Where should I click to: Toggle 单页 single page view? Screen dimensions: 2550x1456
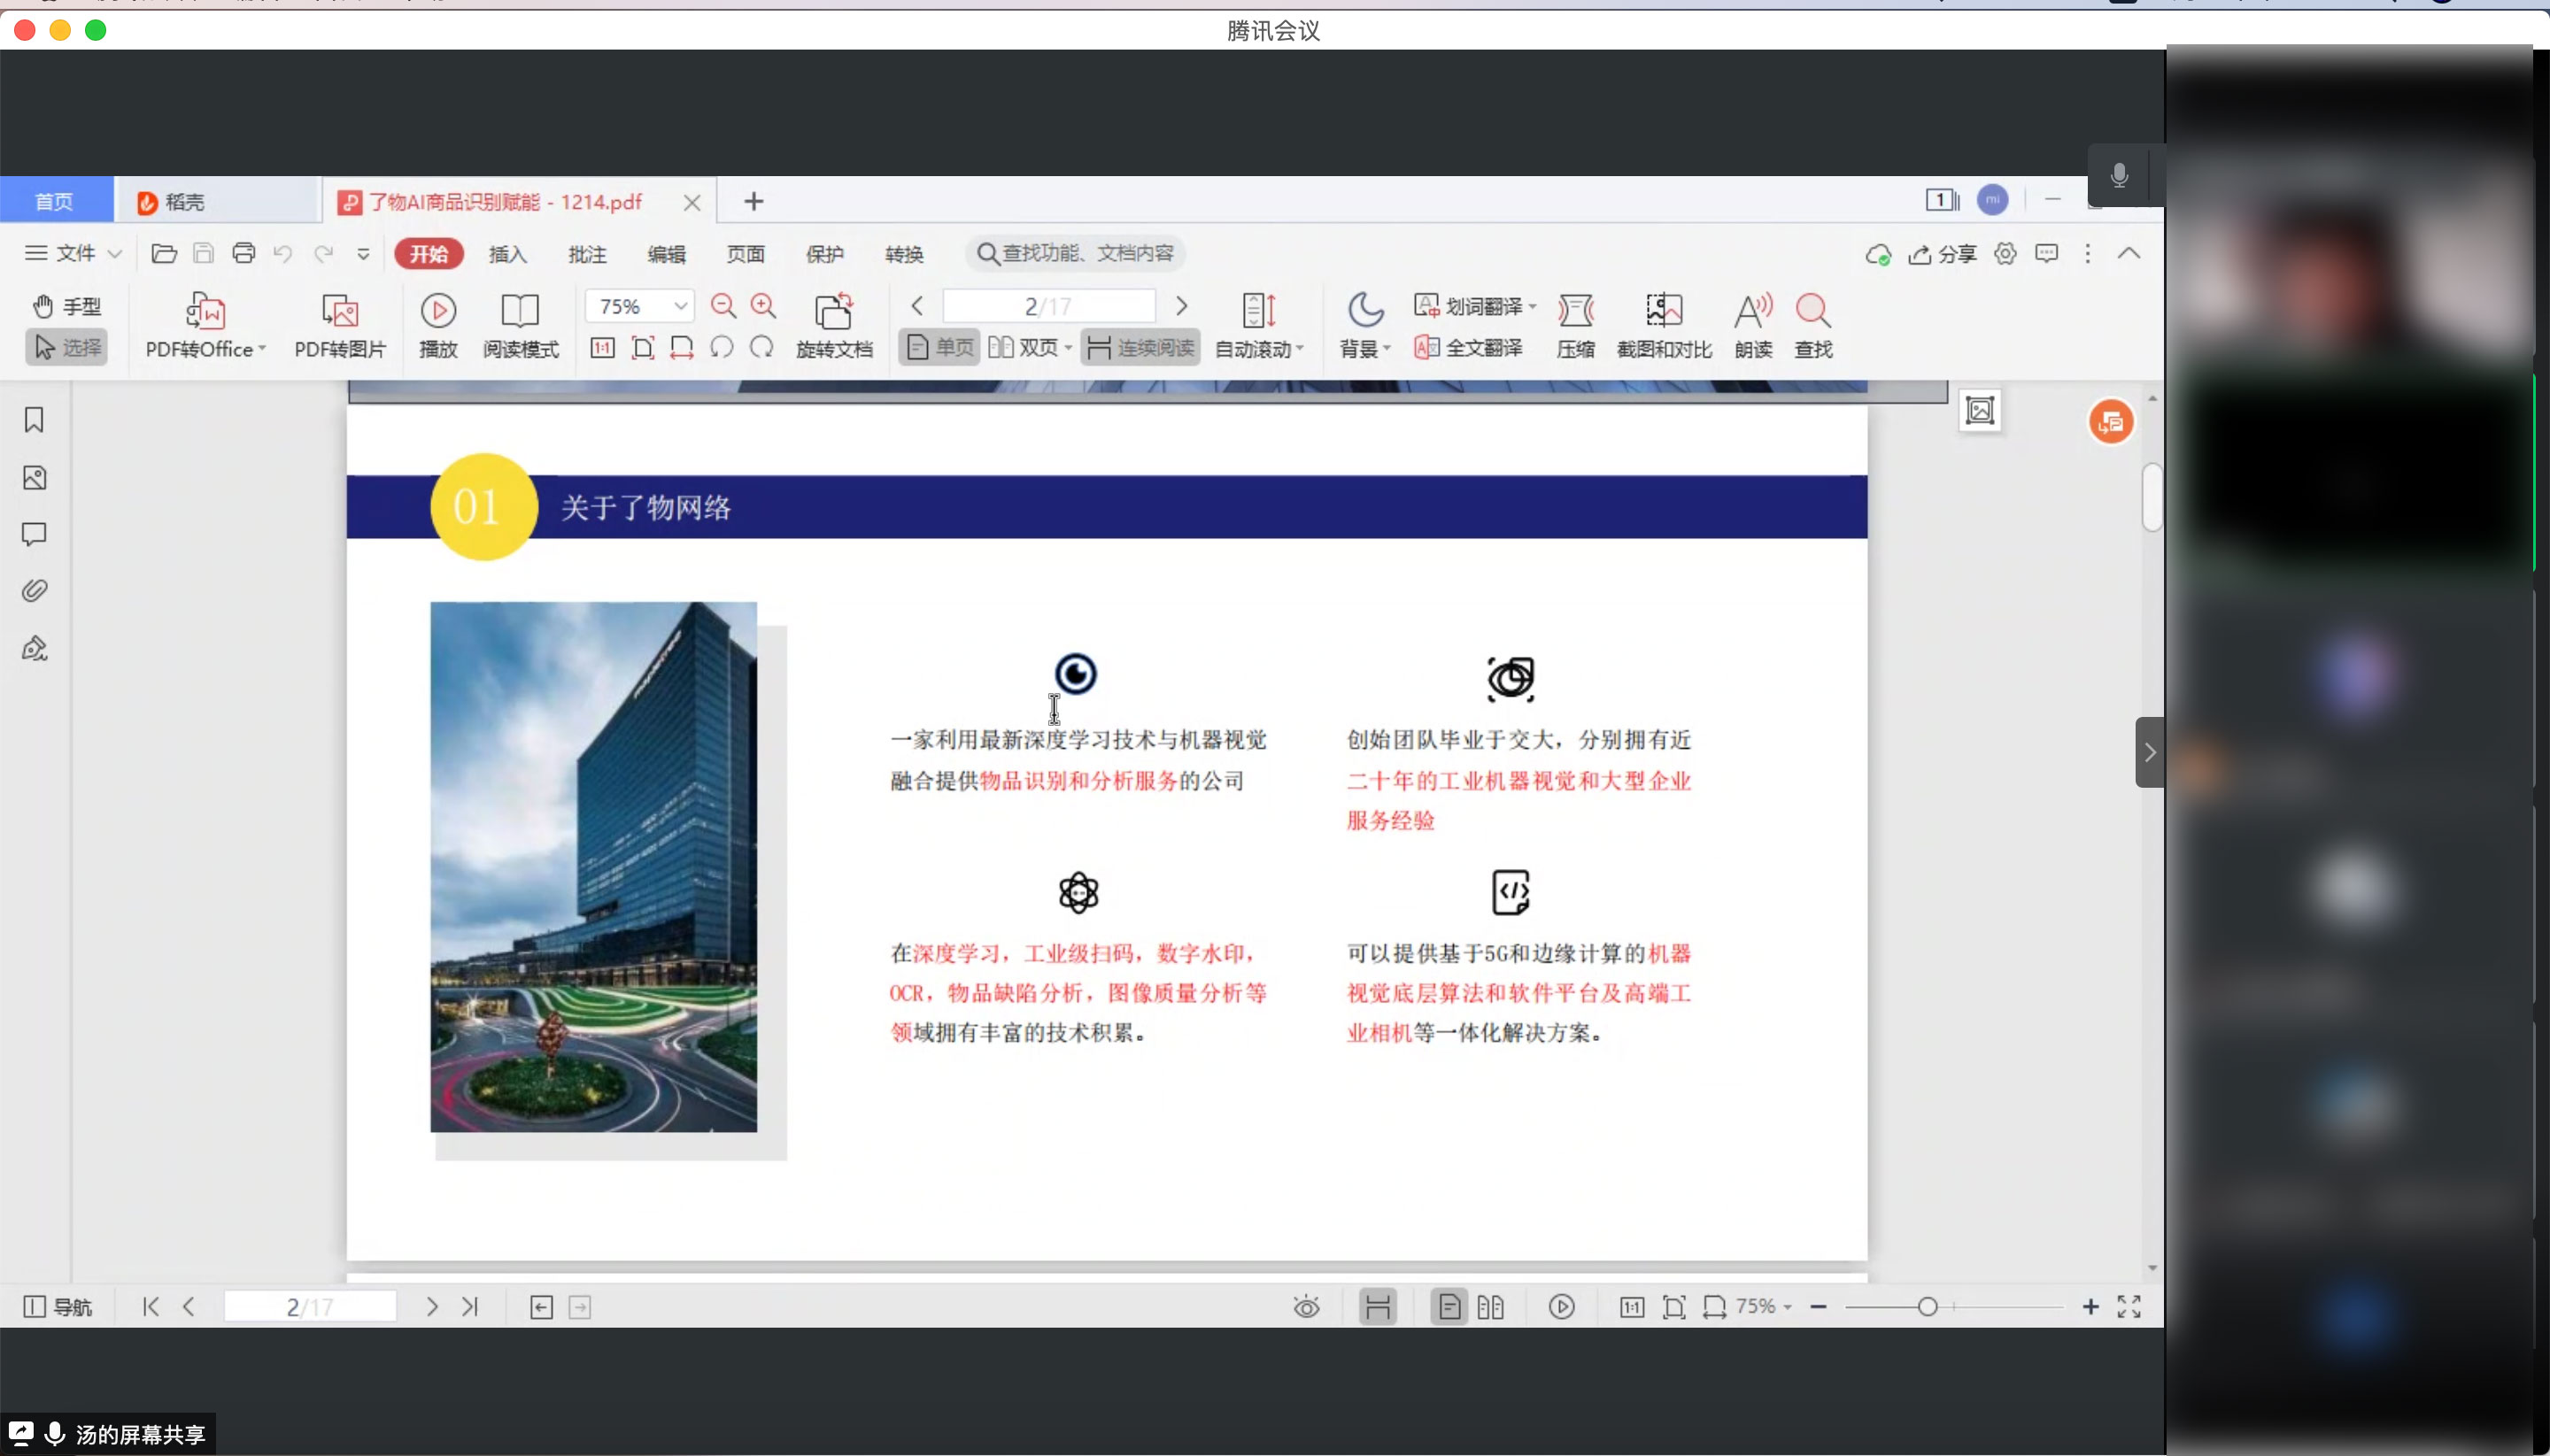click(939, 348)
